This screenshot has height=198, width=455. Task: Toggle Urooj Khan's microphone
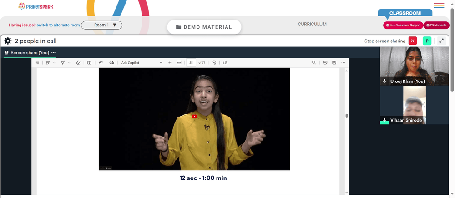[x=384, y=81]
